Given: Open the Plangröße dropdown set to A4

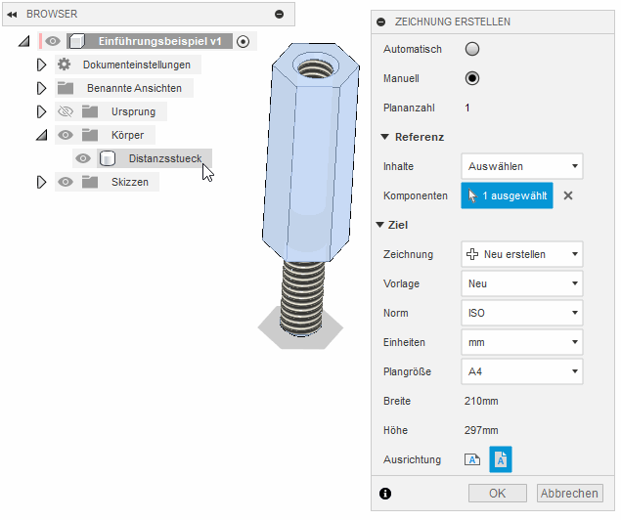Looking at the screenshot, I should (521, 371).
